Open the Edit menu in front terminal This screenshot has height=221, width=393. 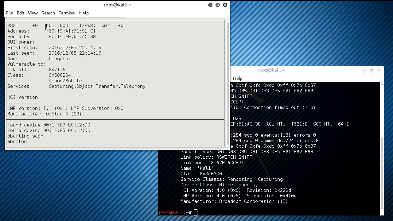click(21, 13)
